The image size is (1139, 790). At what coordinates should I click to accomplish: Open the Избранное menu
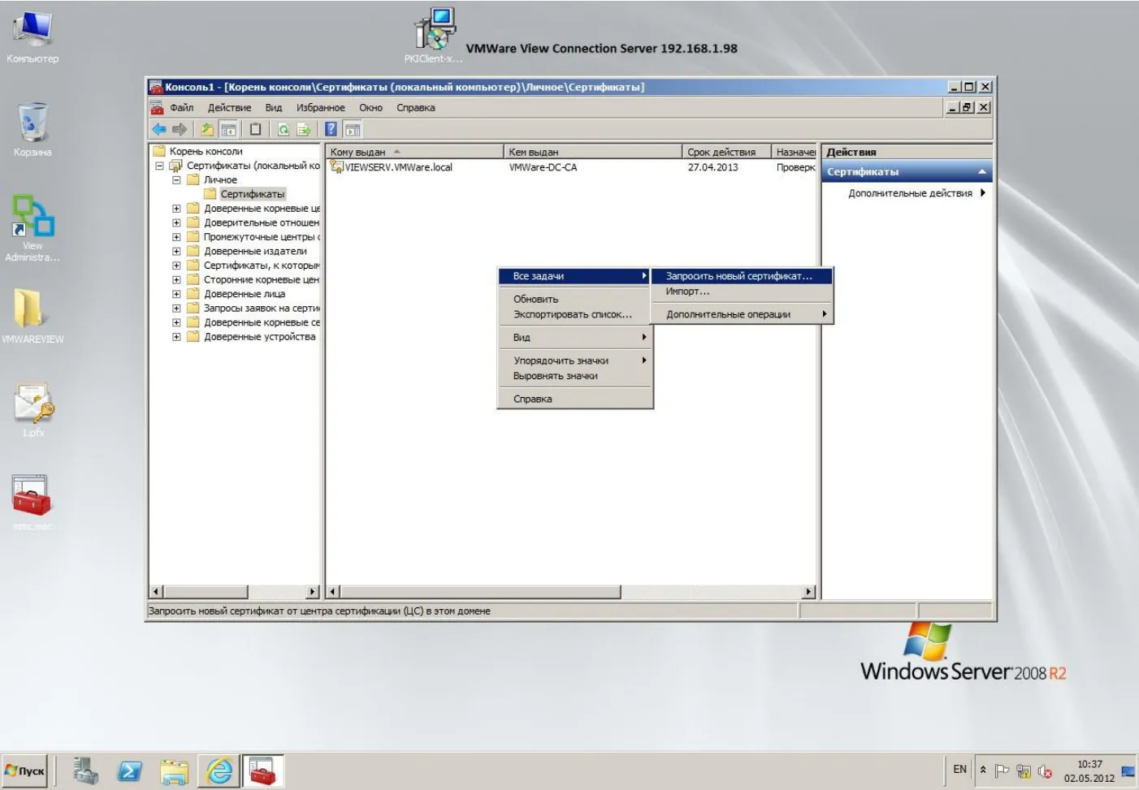coord(320,107)
